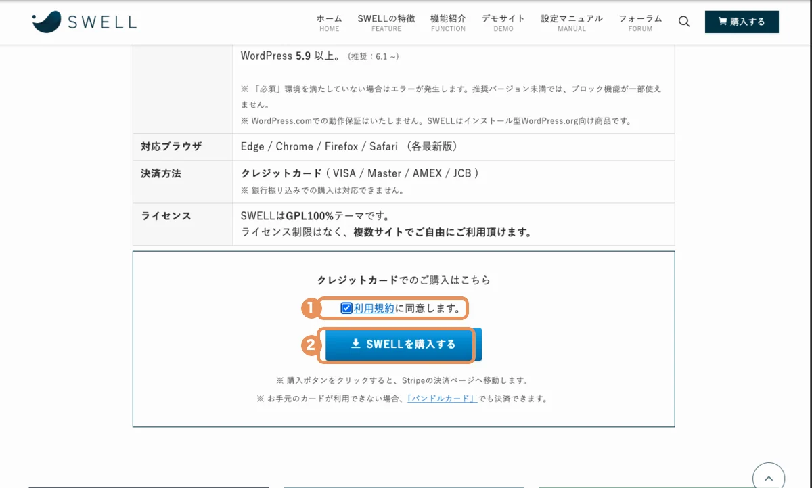Select the クレジットカード VISA / Master text
Screen dimensions: 812x488
pos(360,173)
